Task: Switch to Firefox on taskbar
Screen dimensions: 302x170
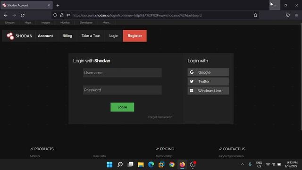Action: pyautogui.click(x=182, y=164)
